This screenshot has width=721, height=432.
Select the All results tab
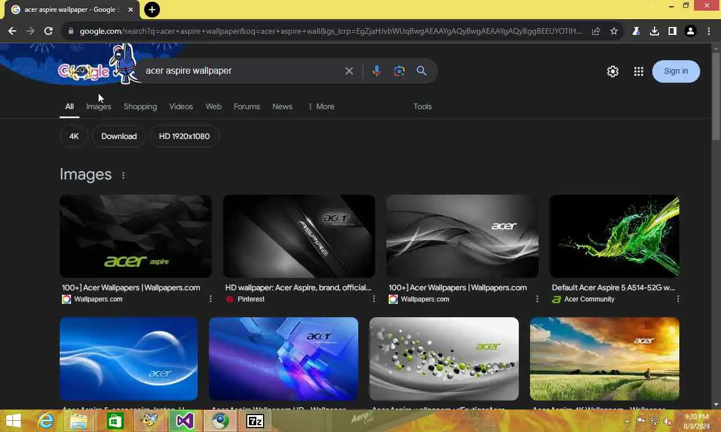(x=69, y=106)
